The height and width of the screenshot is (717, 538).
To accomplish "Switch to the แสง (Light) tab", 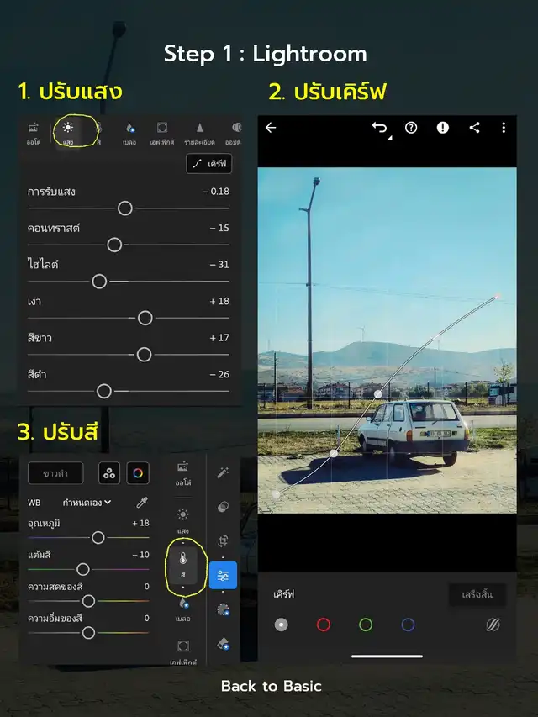I will point(67,132).
